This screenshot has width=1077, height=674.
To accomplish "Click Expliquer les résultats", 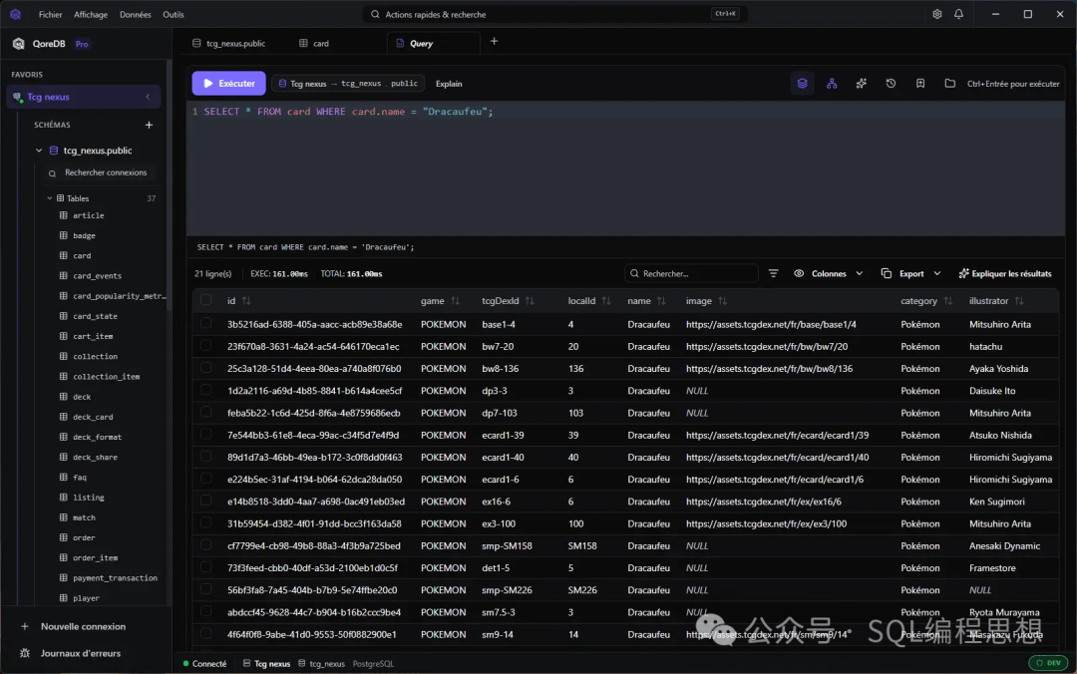I will [1004, 273].
